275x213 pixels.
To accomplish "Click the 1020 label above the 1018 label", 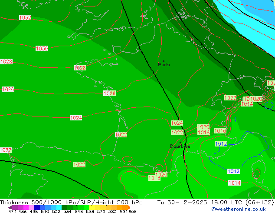I will coord(203,127).
